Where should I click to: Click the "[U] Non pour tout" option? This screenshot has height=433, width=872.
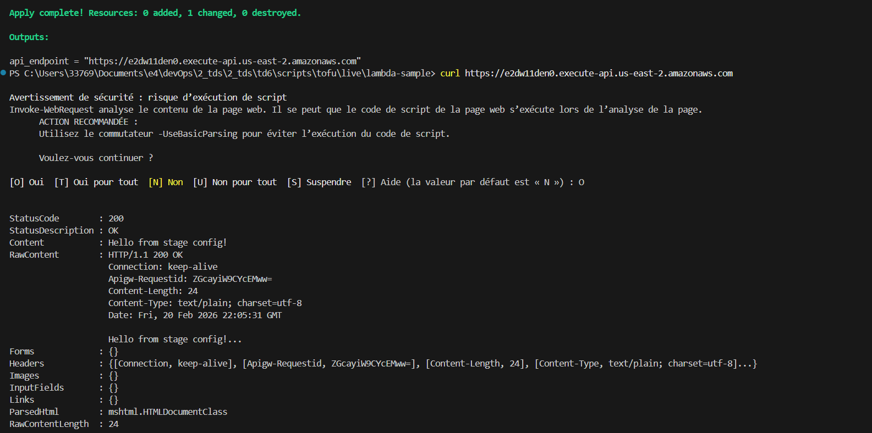(x=235, y=182)
